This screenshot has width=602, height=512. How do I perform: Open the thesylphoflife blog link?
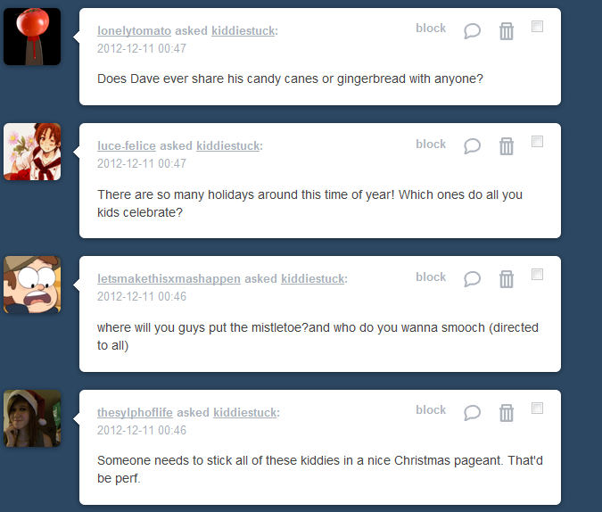(135, 412)
